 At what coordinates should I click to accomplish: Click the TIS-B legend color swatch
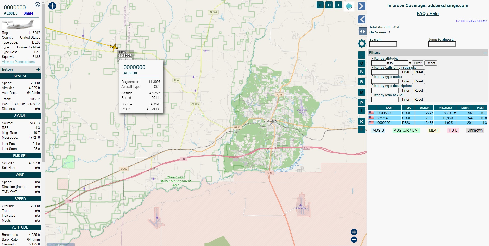453,130
